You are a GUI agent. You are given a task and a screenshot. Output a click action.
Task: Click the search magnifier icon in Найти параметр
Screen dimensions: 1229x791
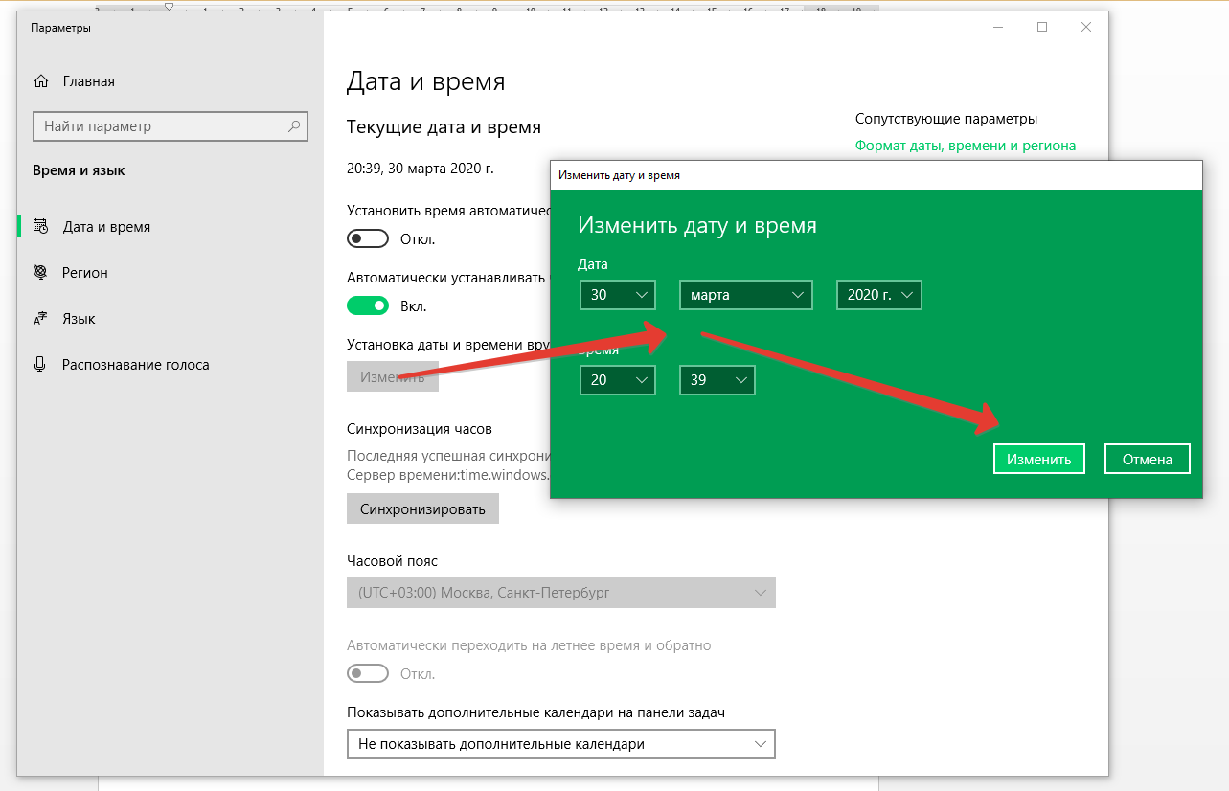[x=296, y=126]
